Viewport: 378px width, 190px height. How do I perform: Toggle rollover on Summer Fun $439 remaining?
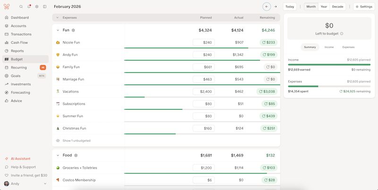tap(268, 116)
